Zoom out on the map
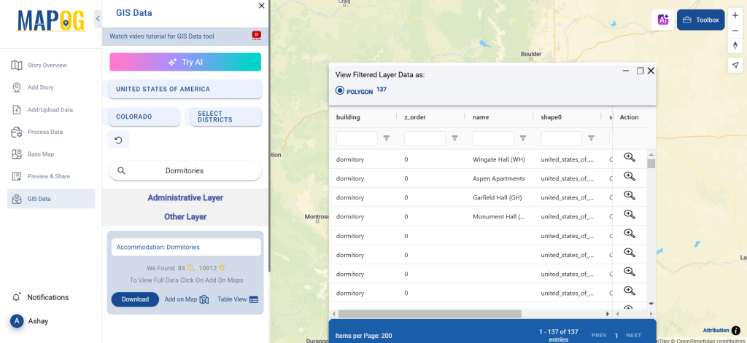This screenshot has width=747, height=343. [x=735, y=31]
